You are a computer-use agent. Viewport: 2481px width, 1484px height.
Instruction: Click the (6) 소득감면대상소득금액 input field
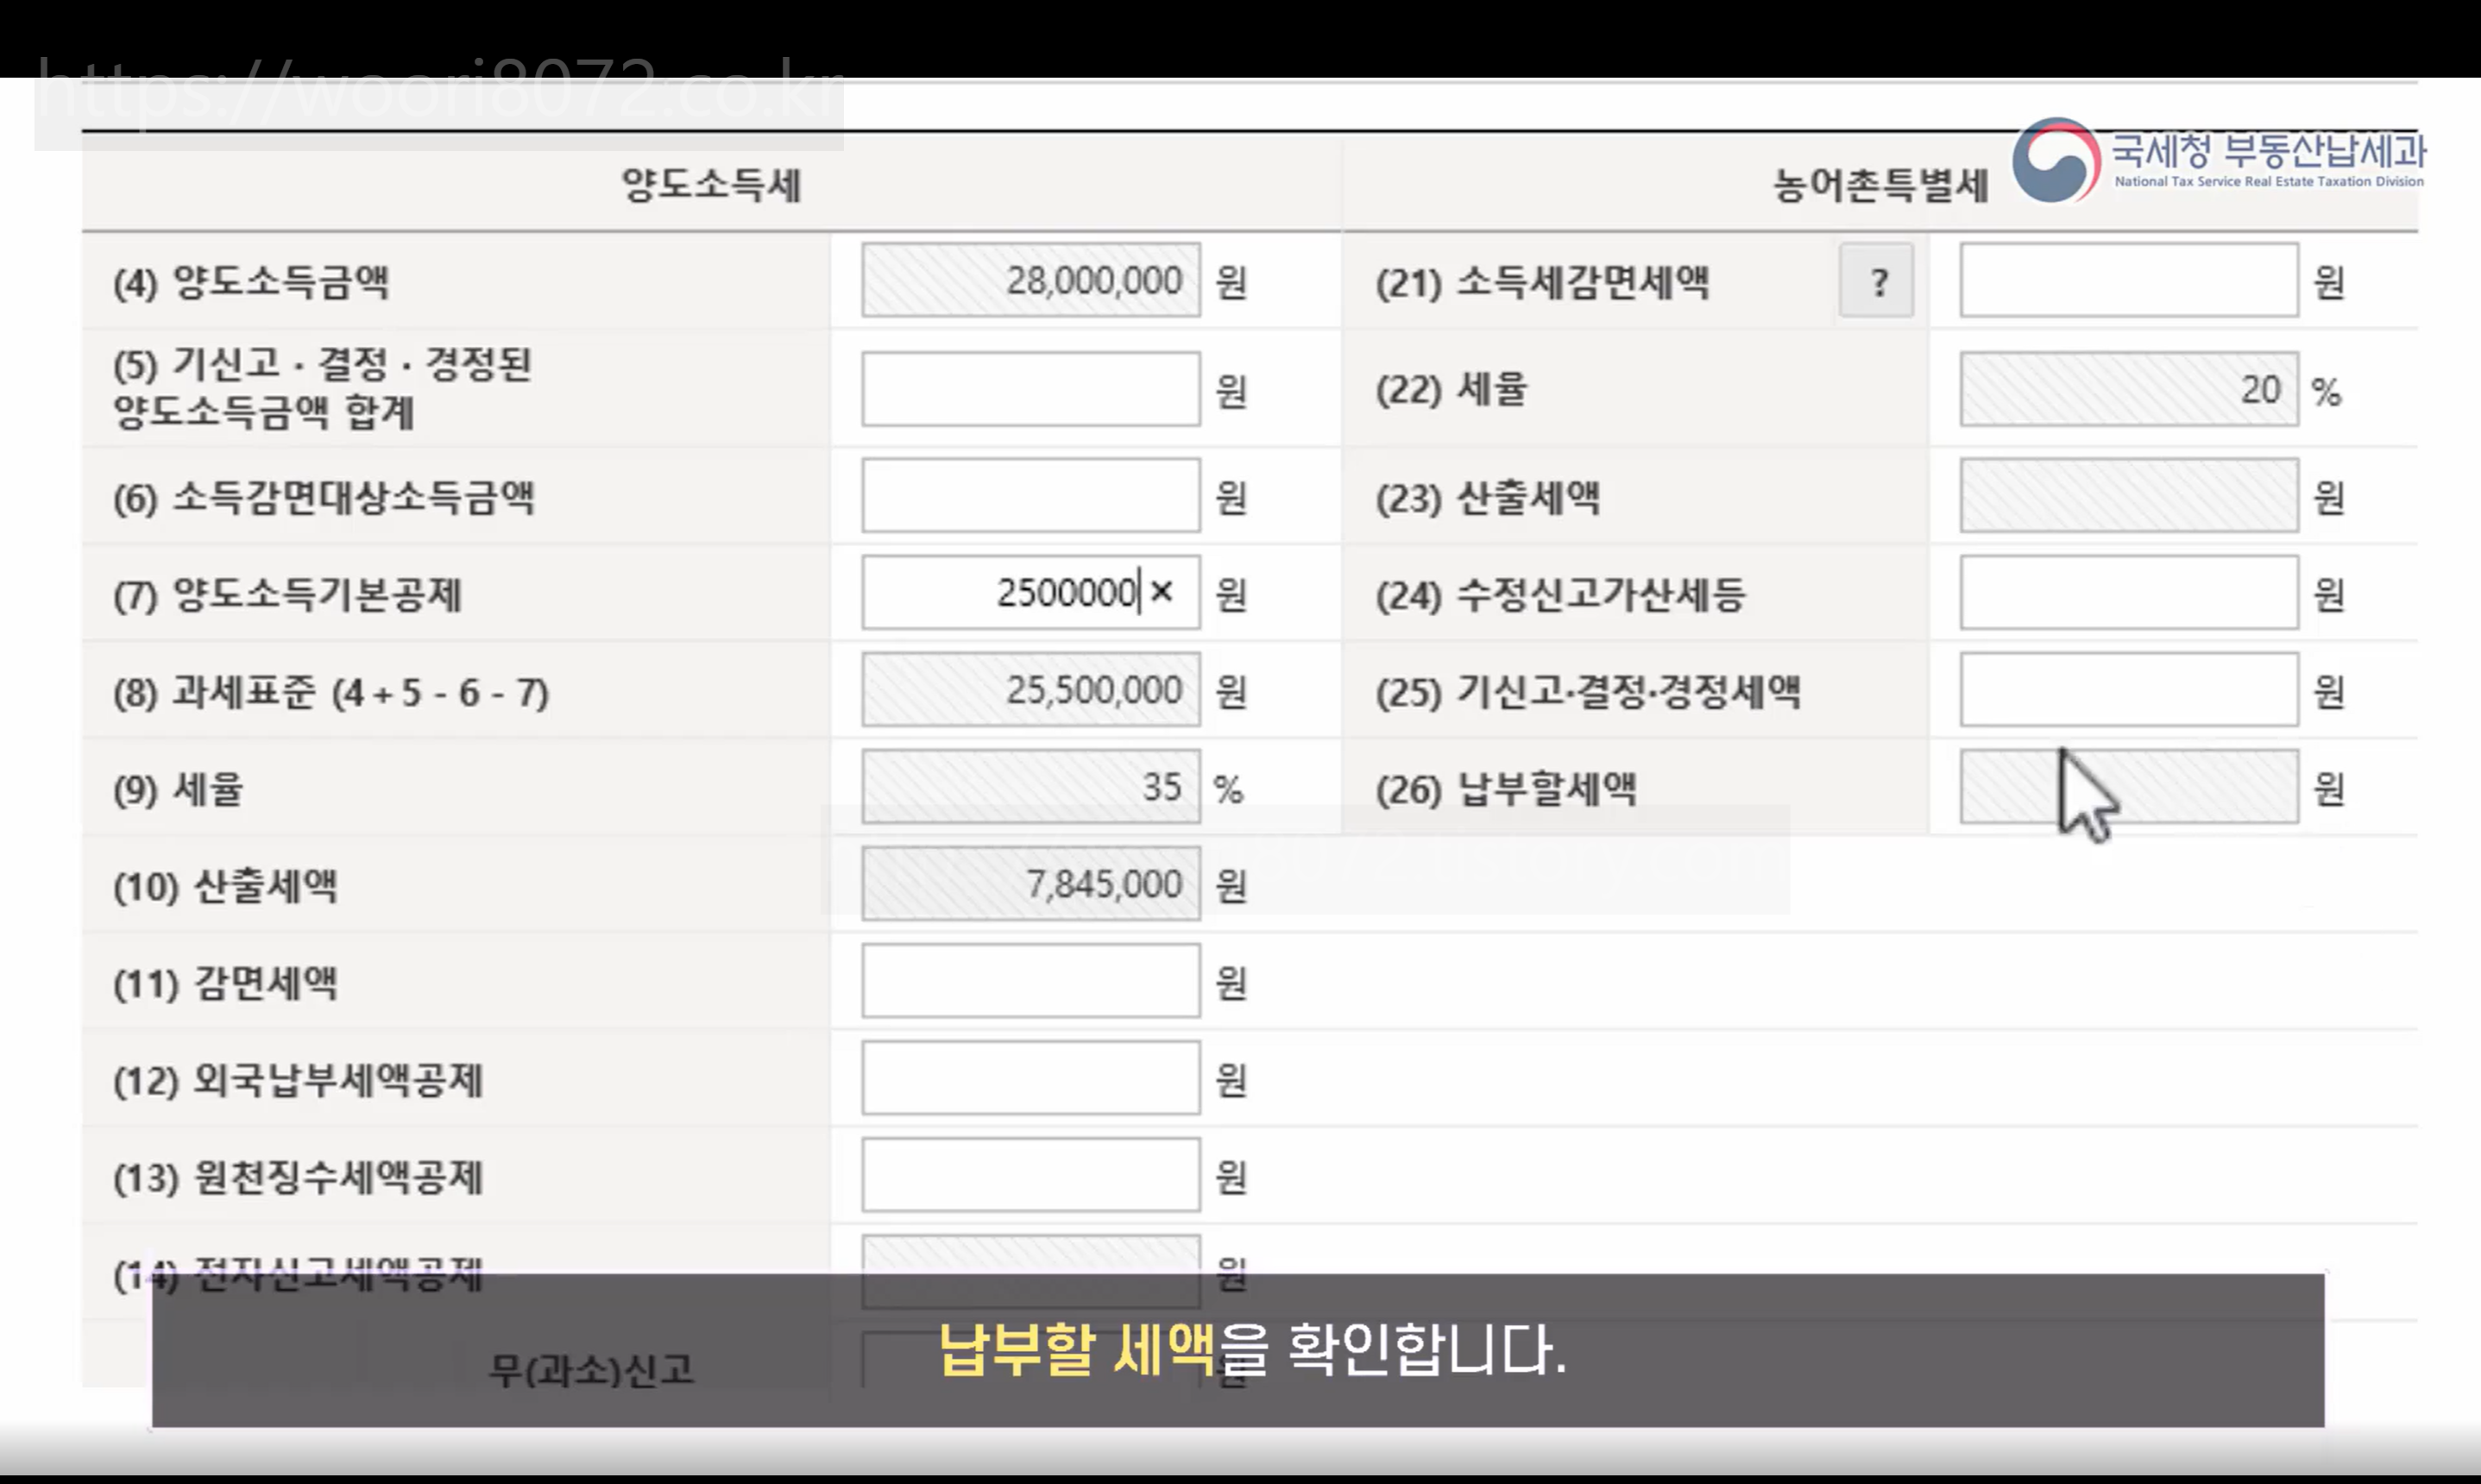[1030, 496]
